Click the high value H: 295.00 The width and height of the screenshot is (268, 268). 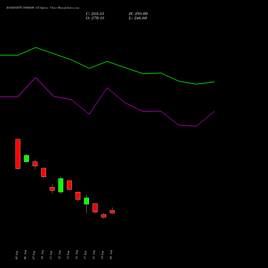click(138, 14)
